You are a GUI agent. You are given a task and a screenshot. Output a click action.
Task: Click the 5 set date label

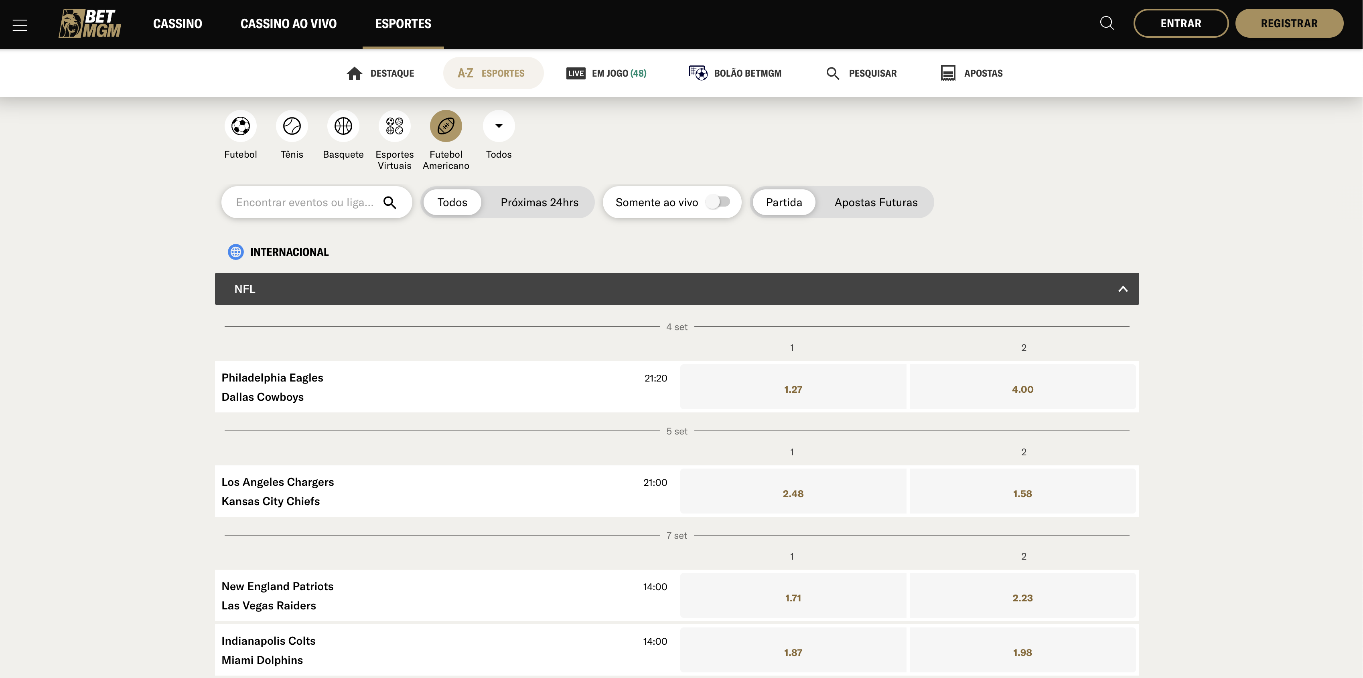(x=677, y=431)
